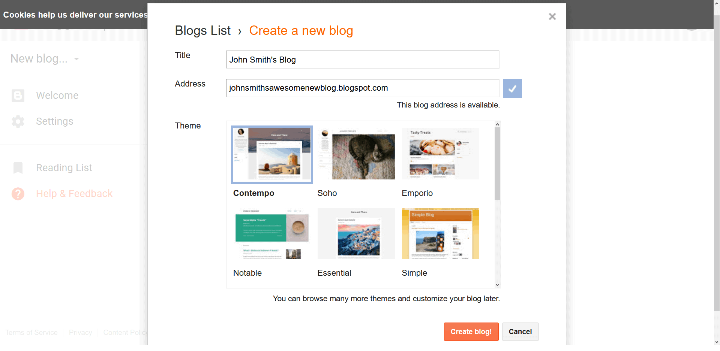Viewport: 720px width, 351px height.
Task: Select the Simple theme
Action: pos(440,233)
